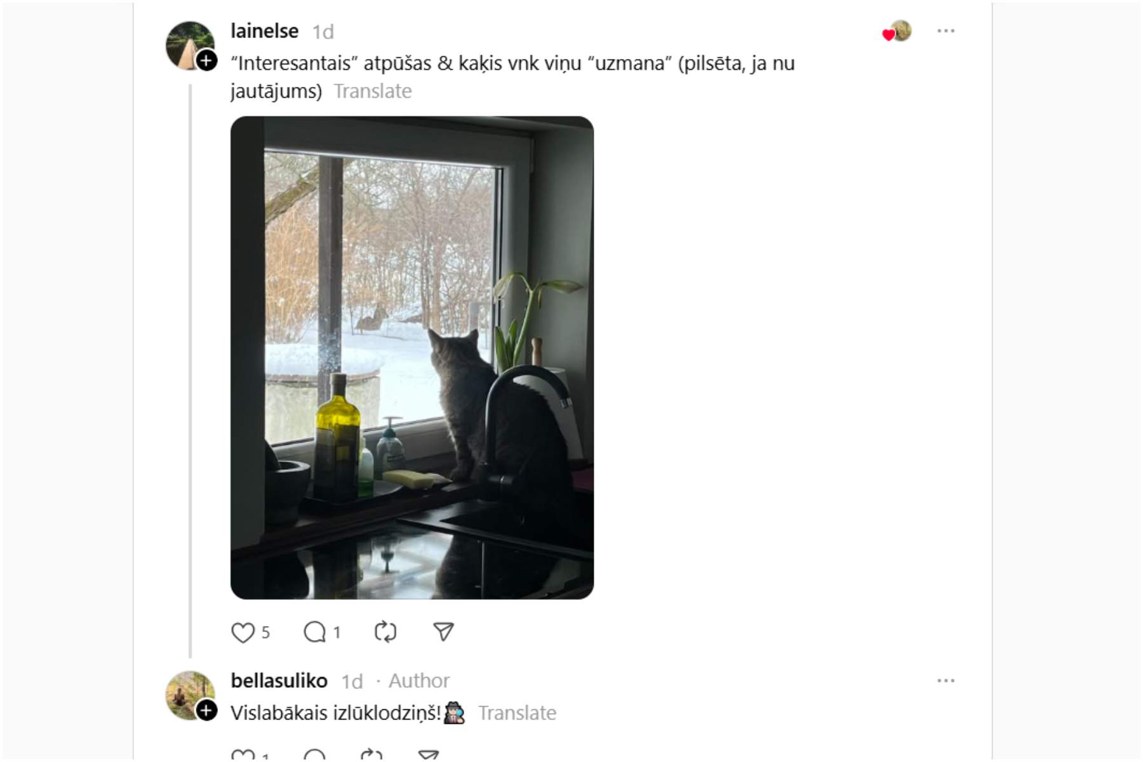
Task: Click bellasuliko's profile picture
Action: click(190, 695)
